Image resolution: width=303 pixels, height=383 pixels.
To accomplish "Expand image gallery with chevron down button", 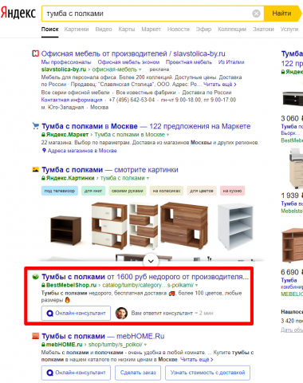I will pos(151,261).
